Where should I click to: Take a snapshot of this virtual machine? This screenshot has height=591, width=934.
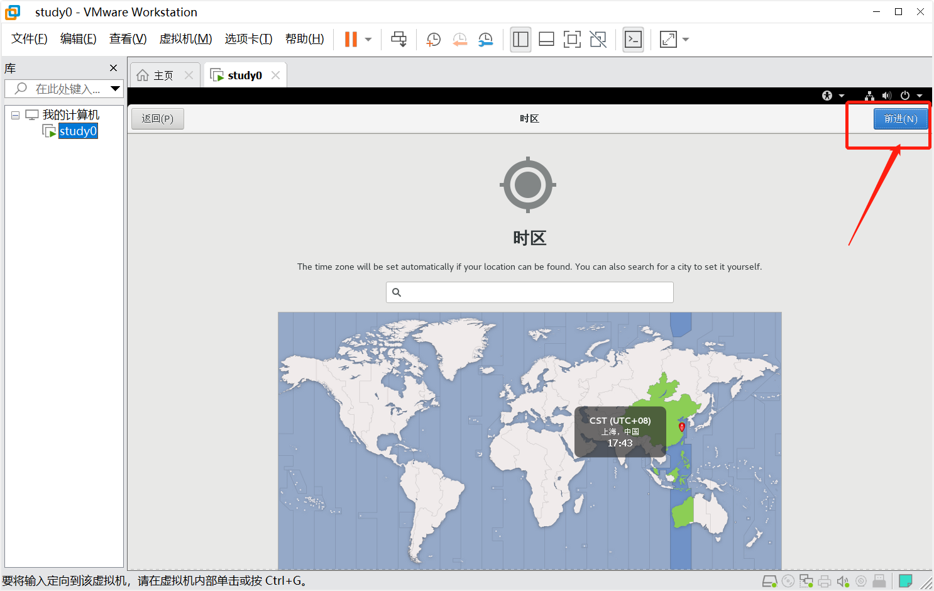433,39
